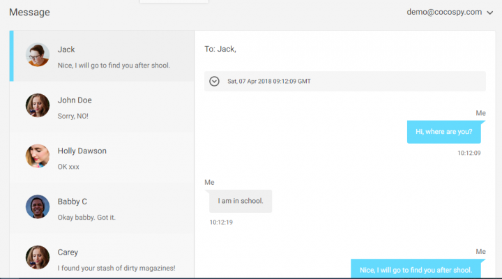Click Jack's profile avatar
The width and height of the screenshot is (502, 279).
tap(38, 55)
